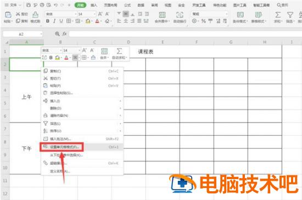Click the Filter (筛选) funnel button

(290, 17)
